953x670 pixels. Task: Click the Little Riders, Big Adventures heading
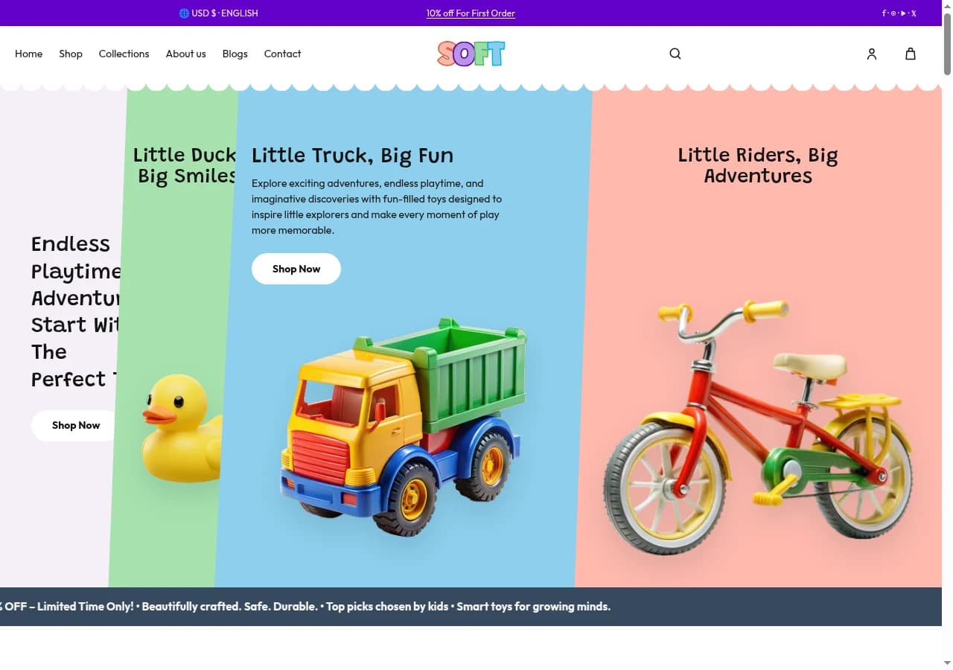(x=758, y=165)
